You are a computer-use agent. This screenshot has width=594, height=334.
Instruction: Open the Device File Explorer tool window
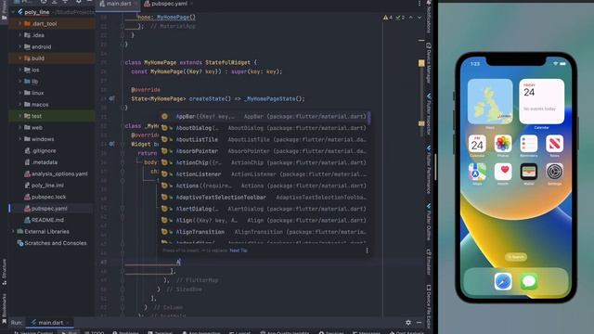[429, 307]
